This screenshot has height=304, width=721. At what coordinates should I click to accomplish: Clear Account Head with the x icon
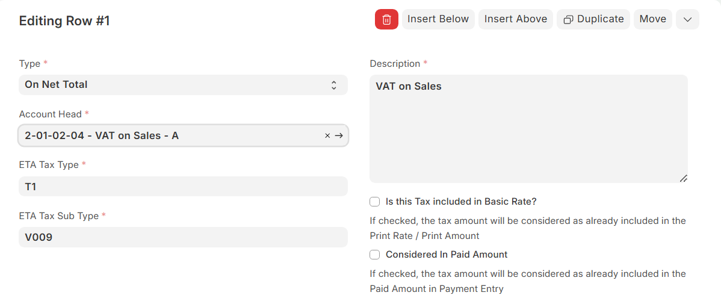(327, 135)
